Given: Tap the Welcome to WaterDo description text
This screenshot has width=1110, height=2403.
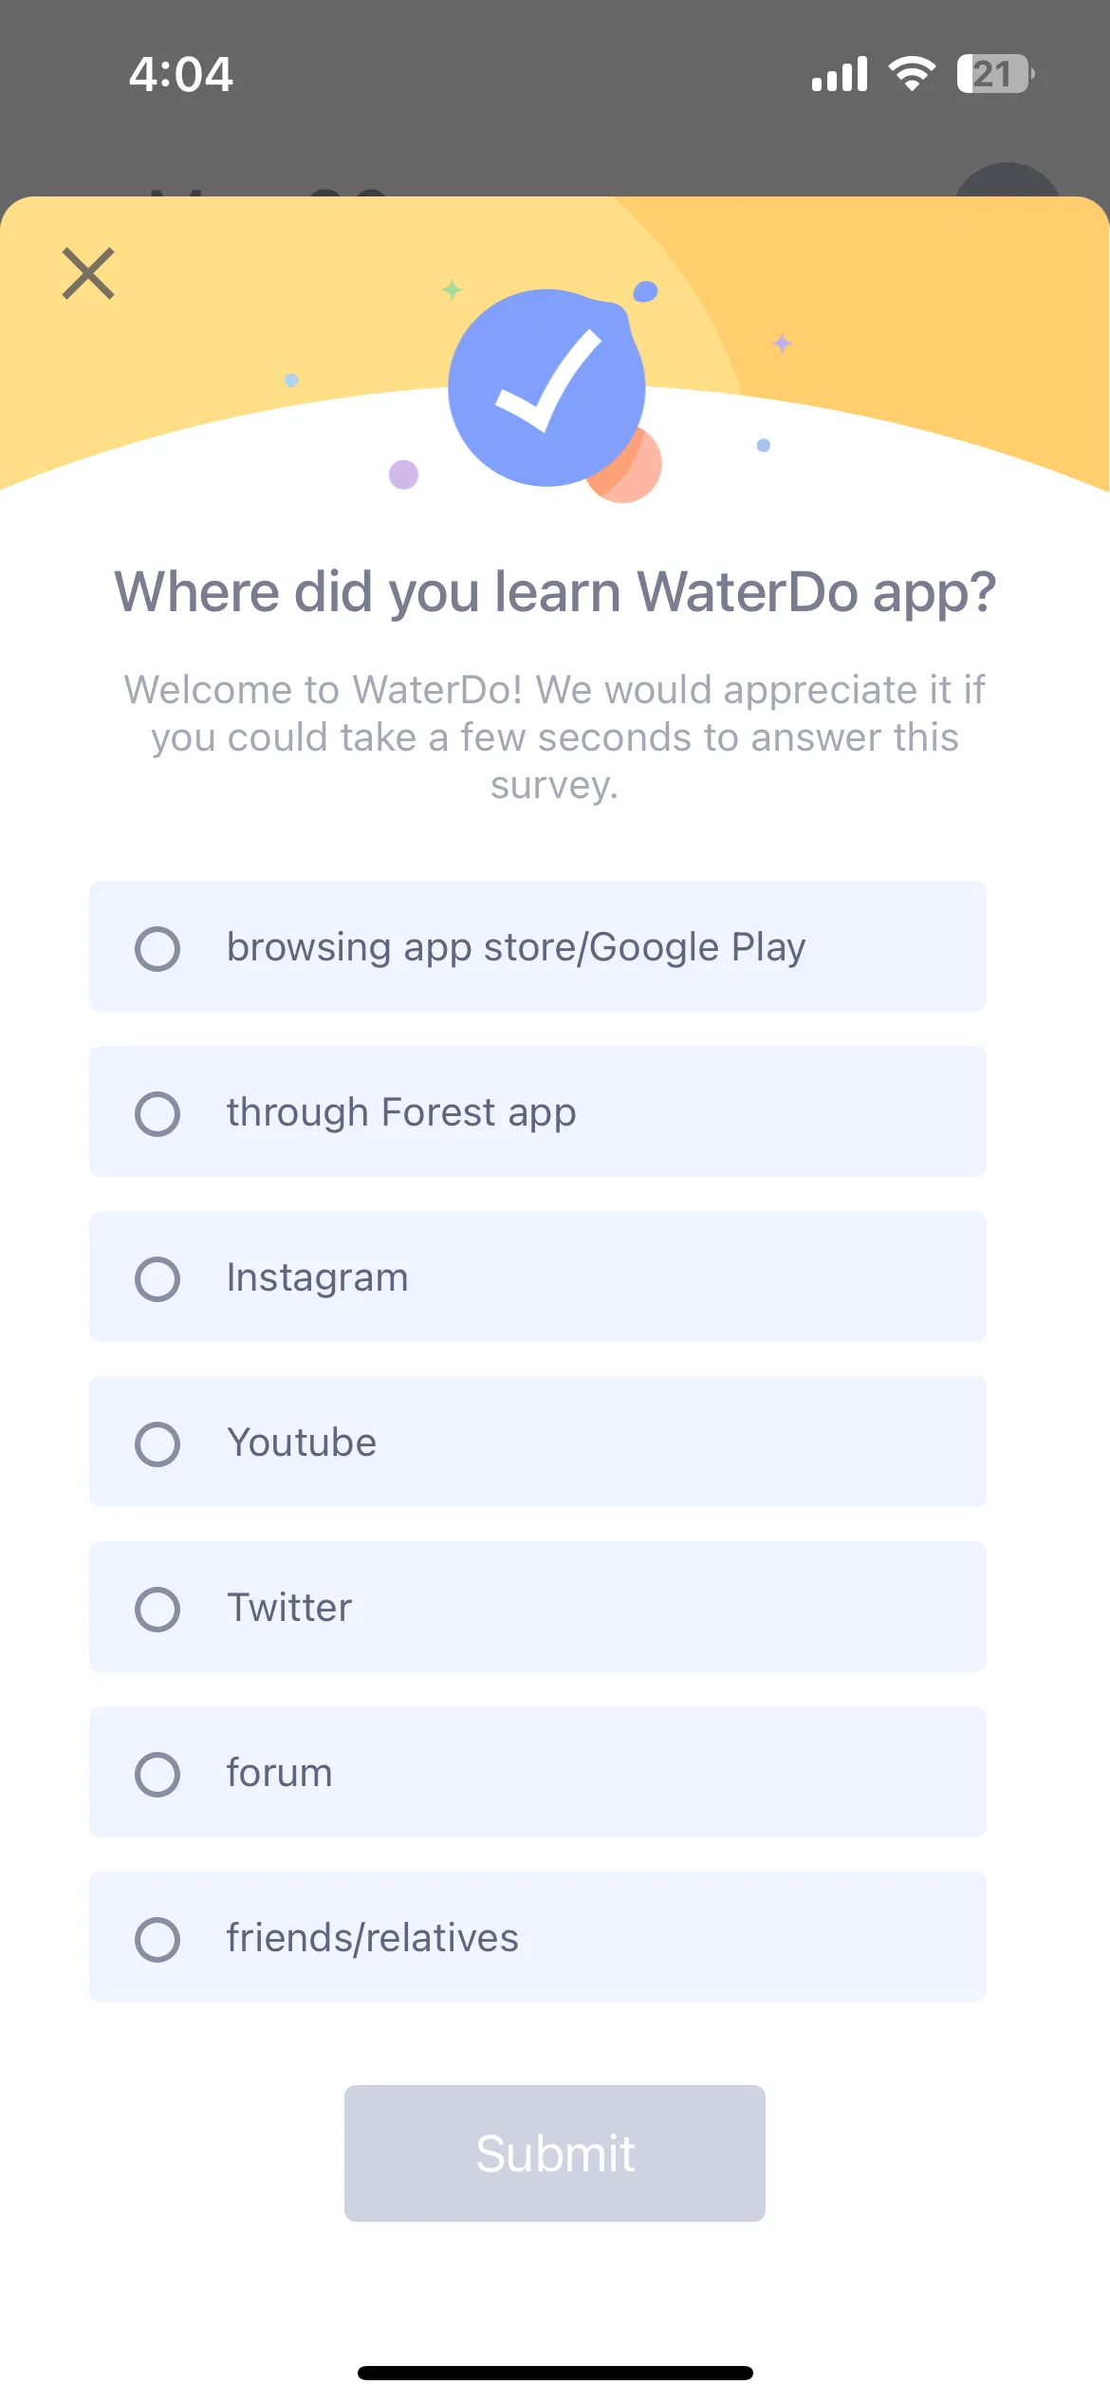Looking at the screenshot, I should coord(555,737).
